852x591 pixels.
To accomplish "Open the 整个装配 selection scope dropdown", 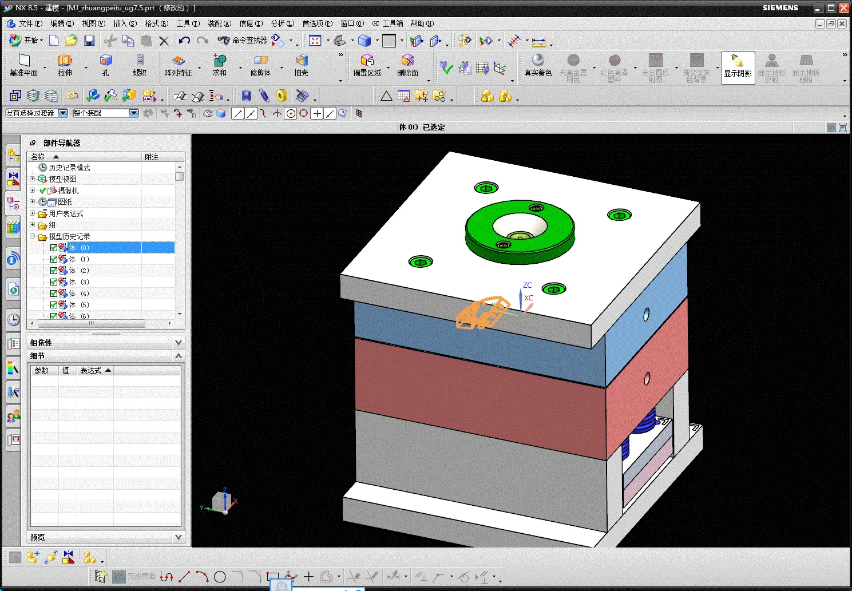I will (134, 113).
